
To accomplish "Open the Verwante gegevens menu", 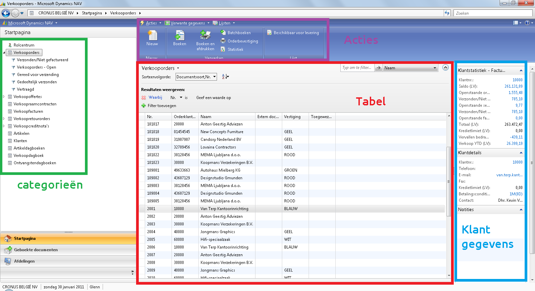I will (187, 23).
